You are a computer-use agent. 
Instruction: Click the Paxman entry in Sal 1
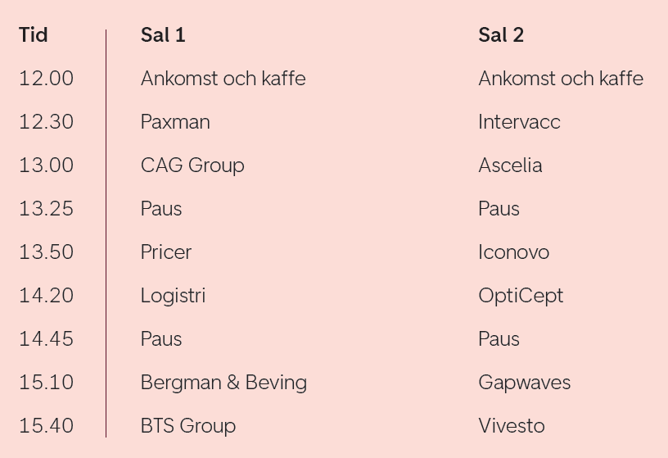(175, 122)
